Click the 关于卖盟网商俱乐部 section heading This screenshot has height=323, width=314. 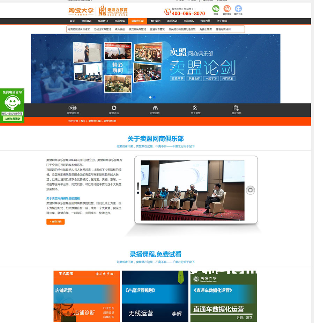coord(156,139)
